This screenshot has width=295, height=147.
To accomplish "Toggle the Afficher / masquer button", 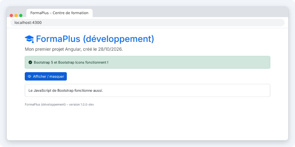I will pos(46,76).
